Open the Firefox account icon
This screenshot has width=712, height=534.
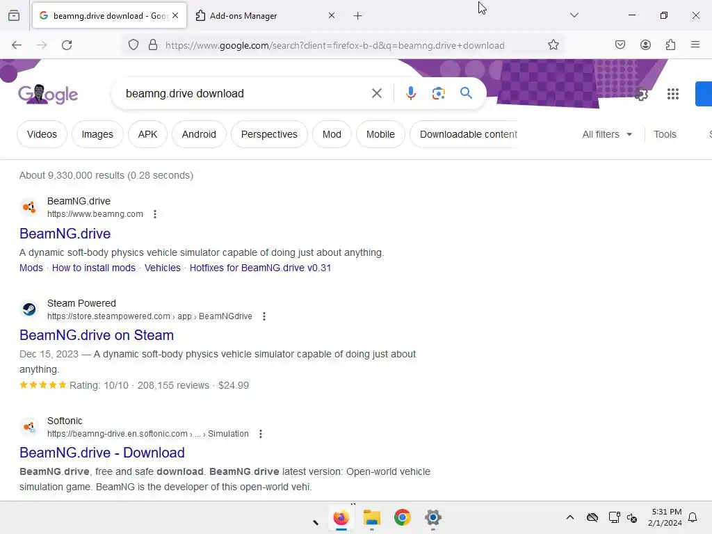[x=645, y=44]
